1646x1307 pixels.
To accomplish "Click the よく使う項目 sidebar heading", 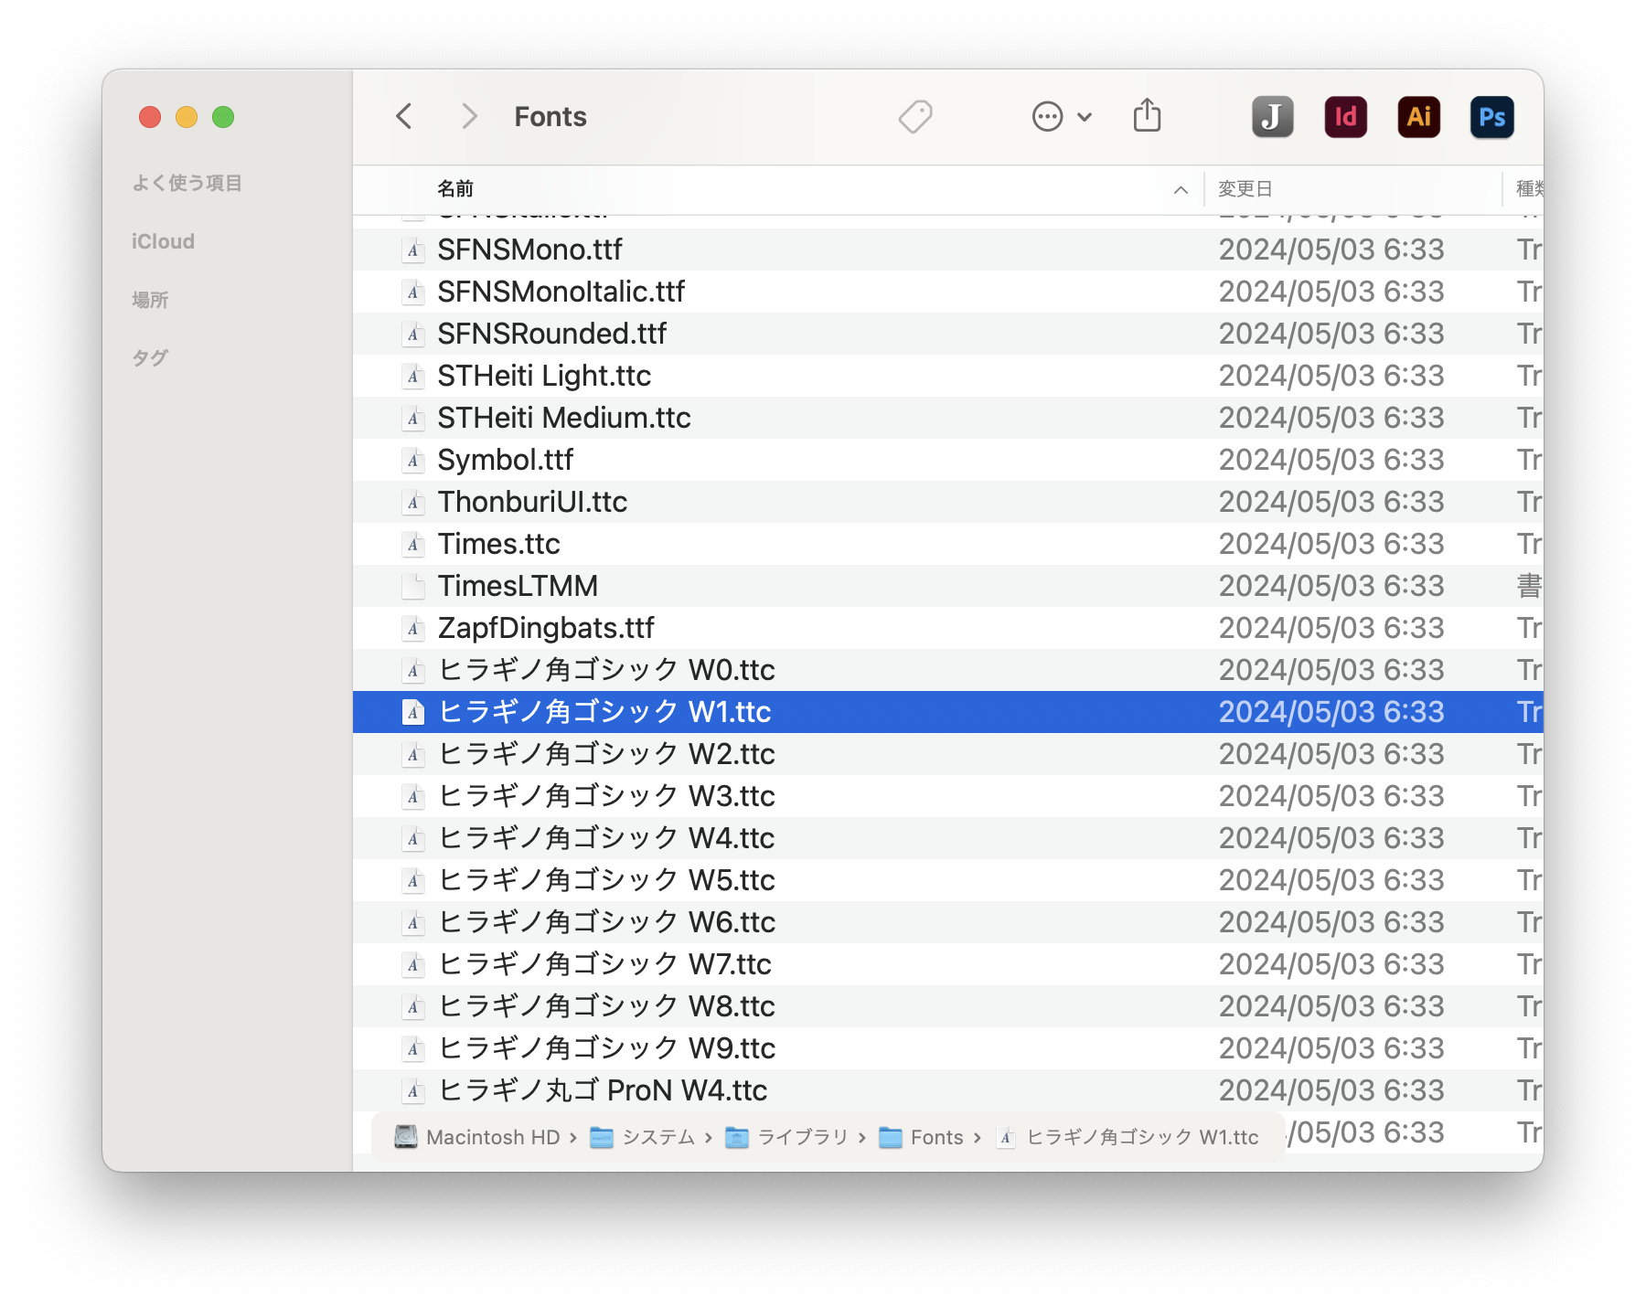I will 187,183.
